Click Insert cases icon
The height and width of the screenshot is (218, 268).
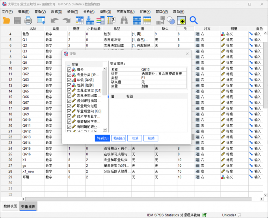click(137, 20)
